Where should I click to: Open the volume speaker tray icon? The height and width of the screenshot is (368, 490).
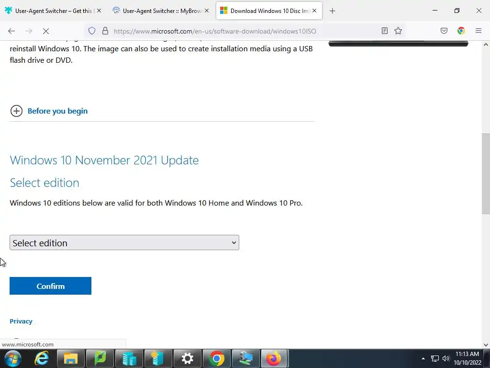click(x=446, y=358)
